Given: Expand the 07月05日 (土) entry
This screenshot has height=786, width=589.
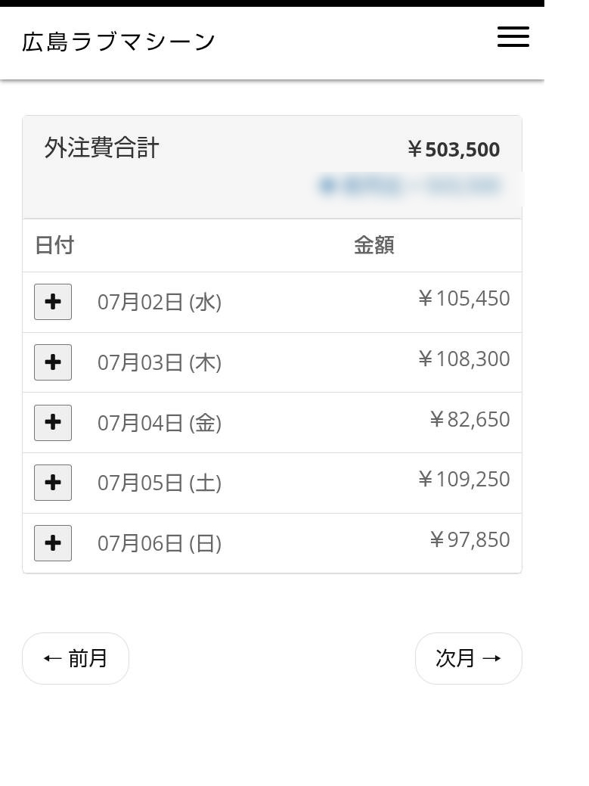Looking at the screenshot, I should pos(53,483).
